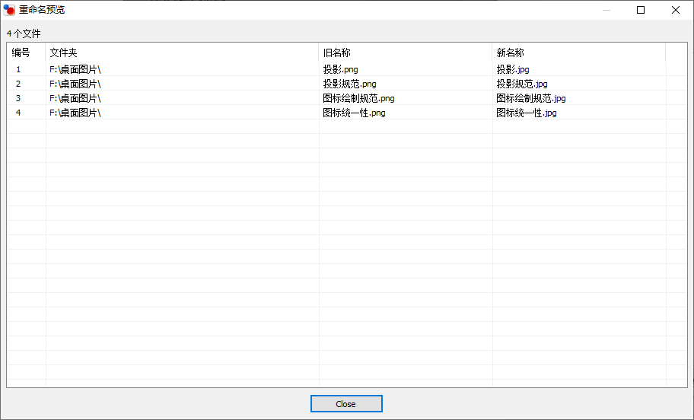The width and height of the screenshot is (694, 420).
Task: Close the 重命名预览 window with X
Action: 676,10
